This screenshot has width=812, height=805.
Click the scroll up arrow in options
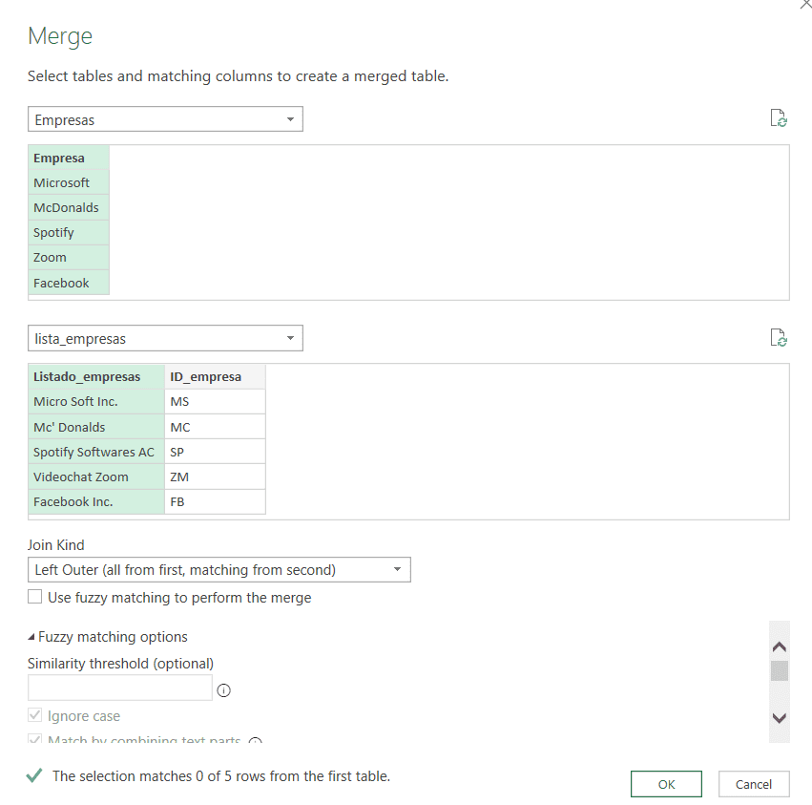click(x=780, y=646)
